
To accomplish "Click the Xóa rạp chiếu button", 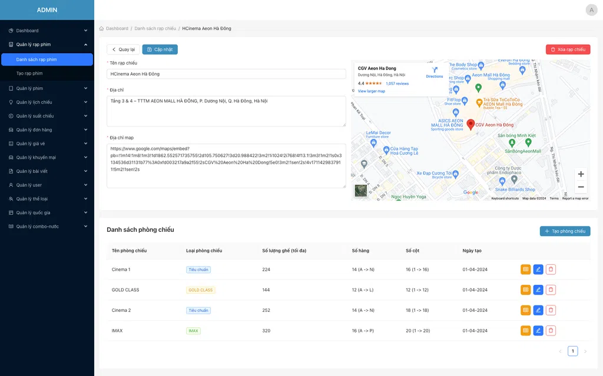I will coord(568,49).
